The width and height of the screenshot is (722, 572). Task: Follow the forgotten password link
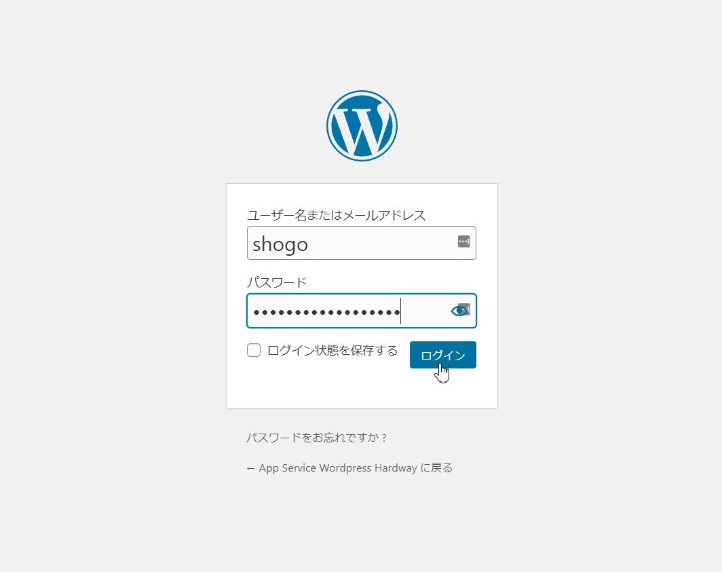316,438
